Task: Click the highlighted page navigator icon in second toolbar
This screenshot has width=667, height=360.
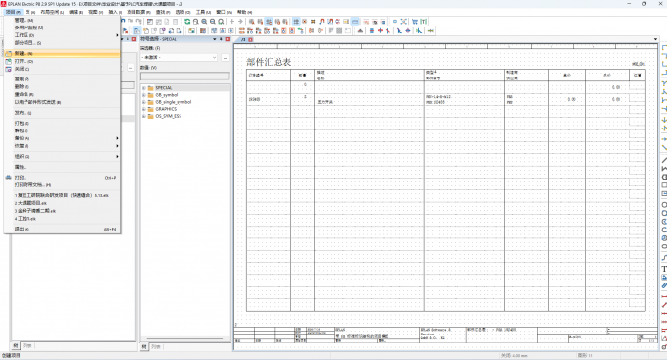Action: [x=137, y=31]
